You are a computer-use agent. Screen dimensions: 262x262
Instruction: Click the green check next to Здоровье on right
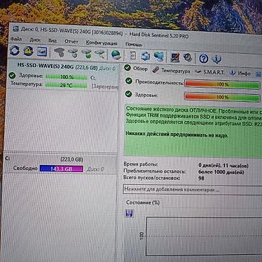tap(128, 94)
